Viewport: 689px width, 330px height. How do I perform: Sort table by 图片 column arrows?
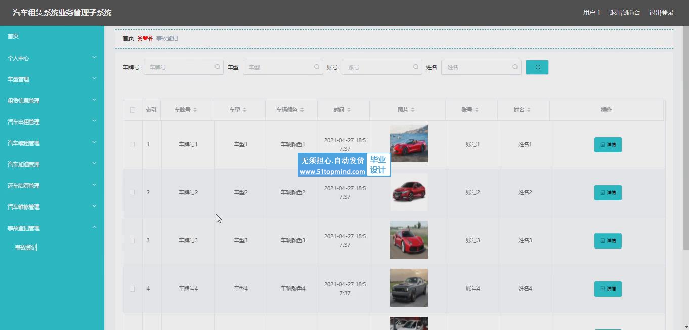coord(413,110)
